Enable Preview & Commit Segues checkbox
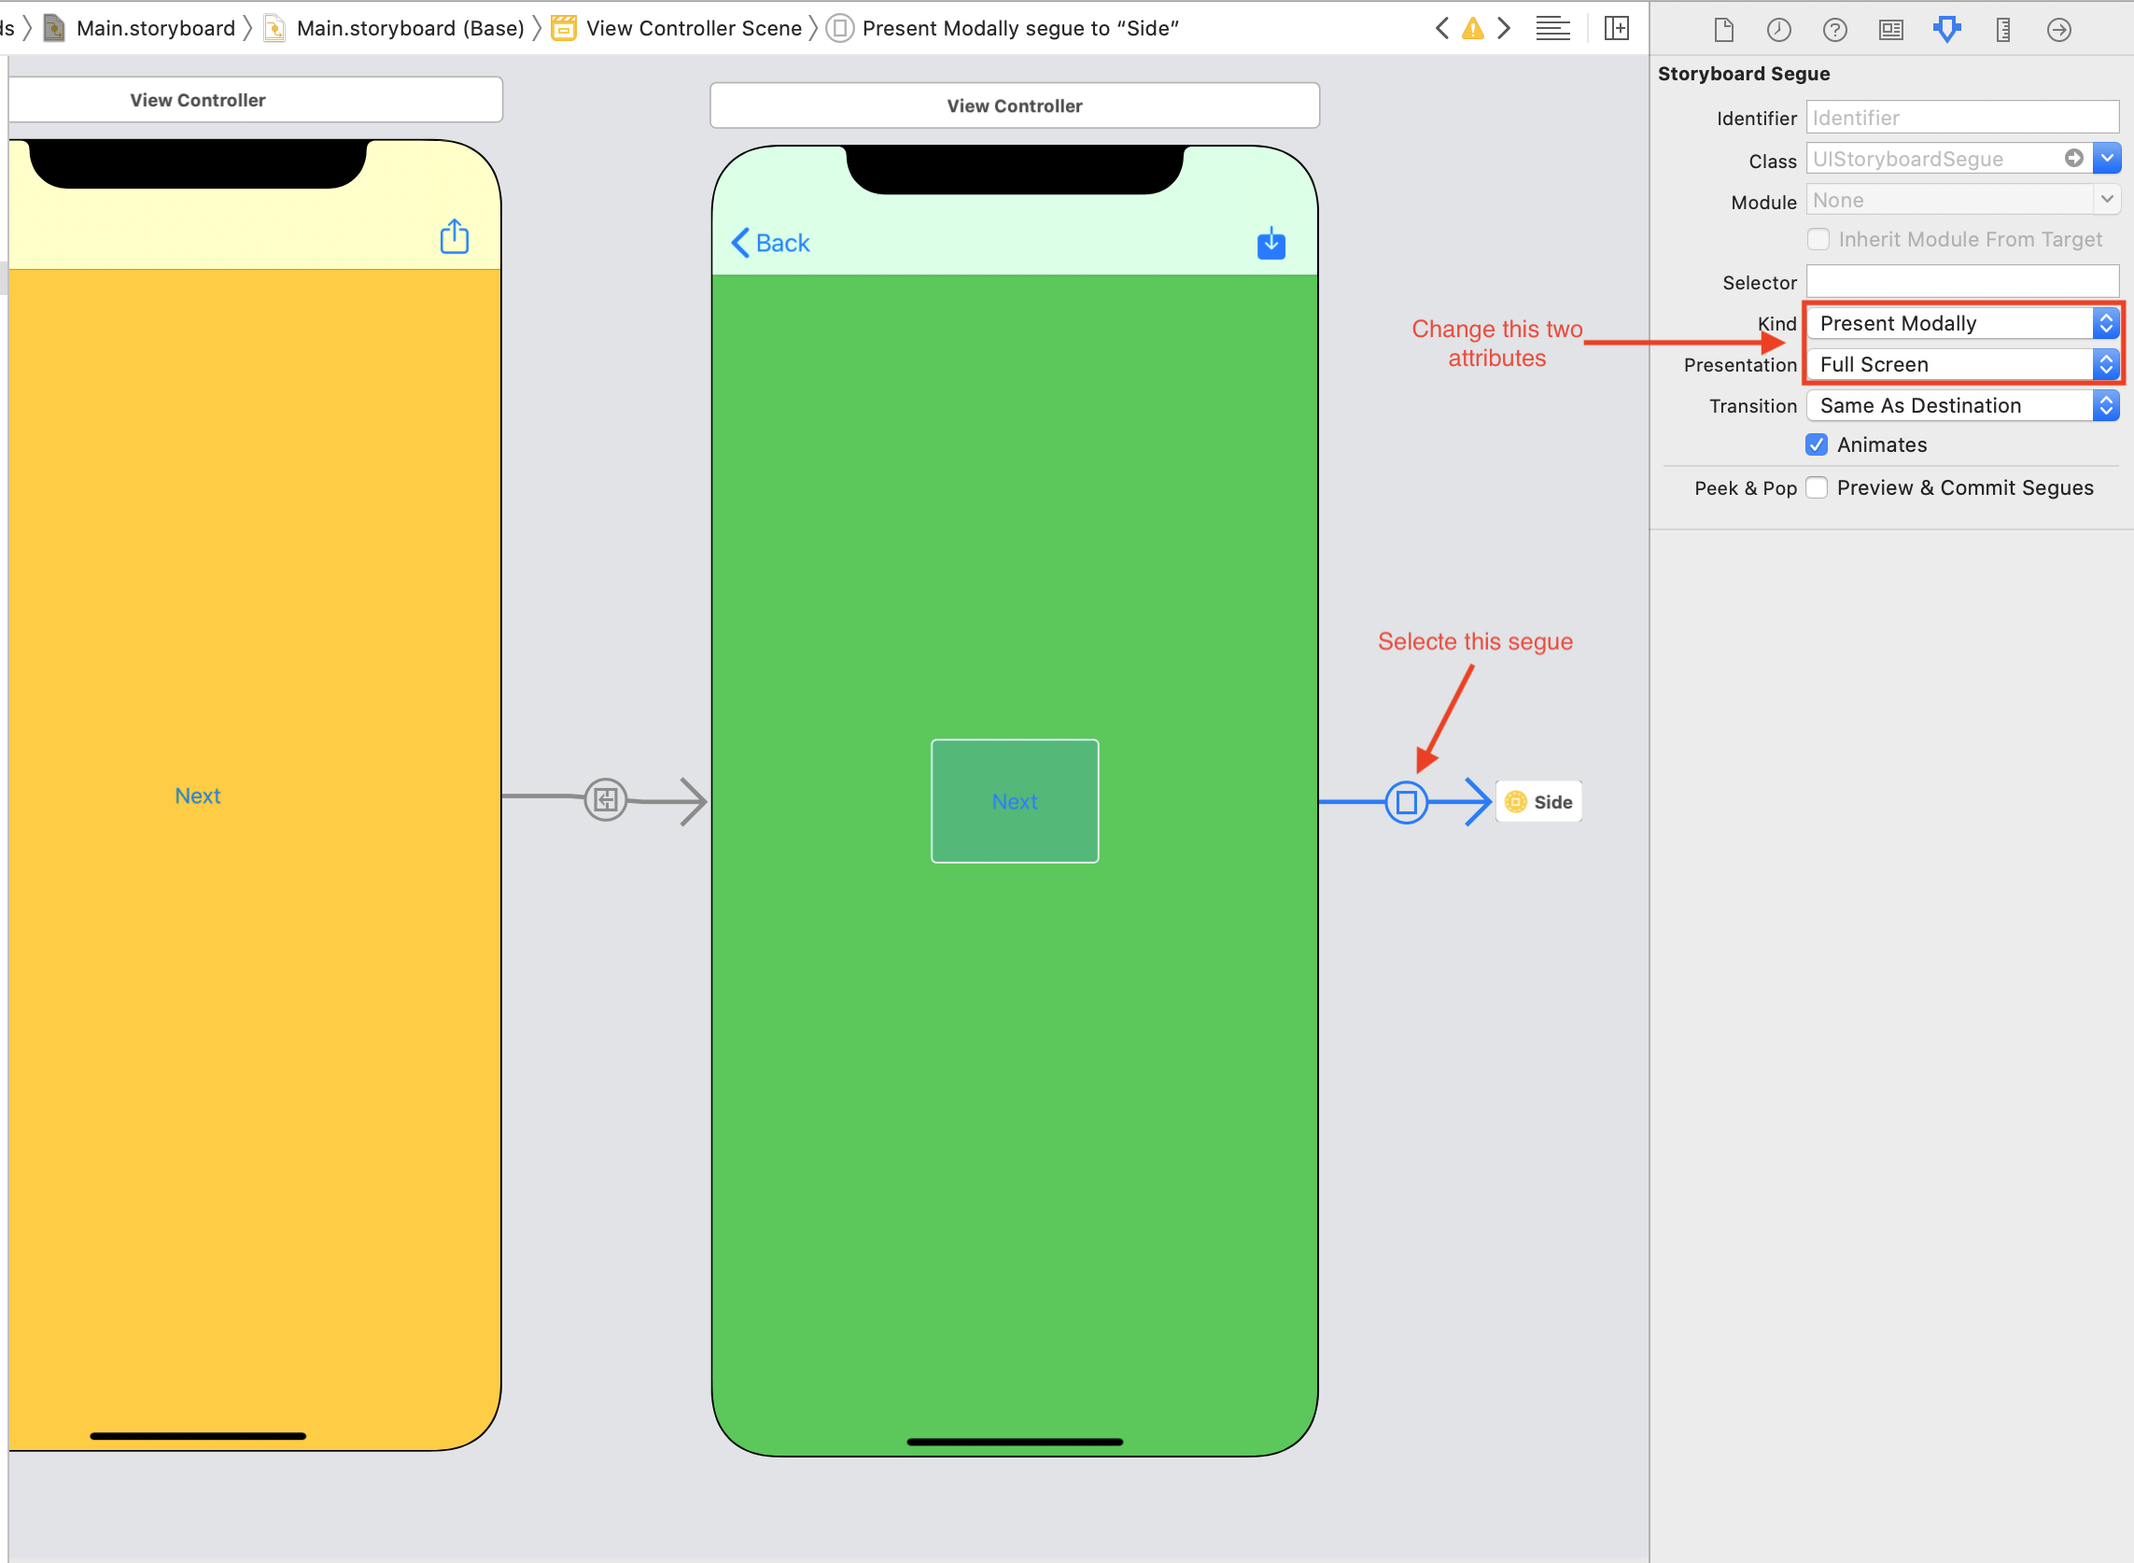 (1818, 486)
